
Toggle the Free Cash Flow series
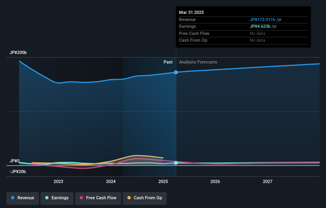coord(98,198)
